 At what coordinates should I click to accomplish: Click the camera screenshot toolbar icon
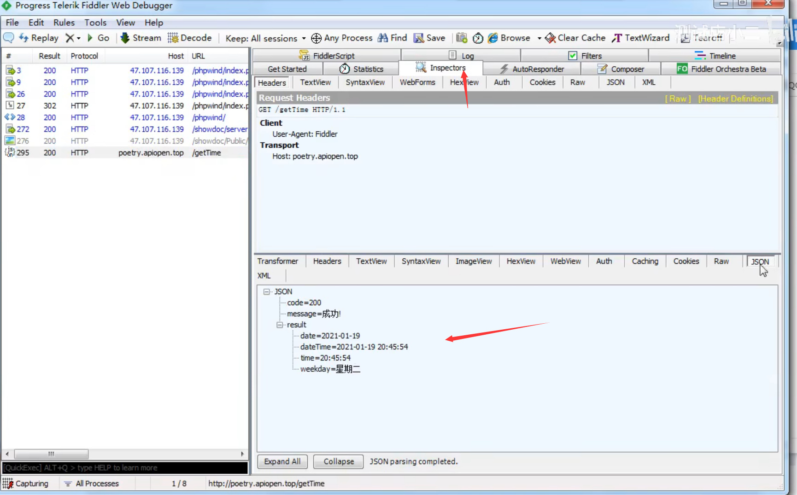pyautogui.click(x=462, y=38)
